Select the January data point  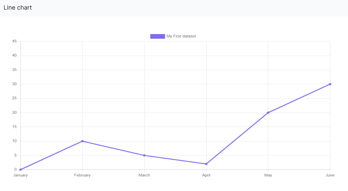pyautogui.click(x=20, y=170)
